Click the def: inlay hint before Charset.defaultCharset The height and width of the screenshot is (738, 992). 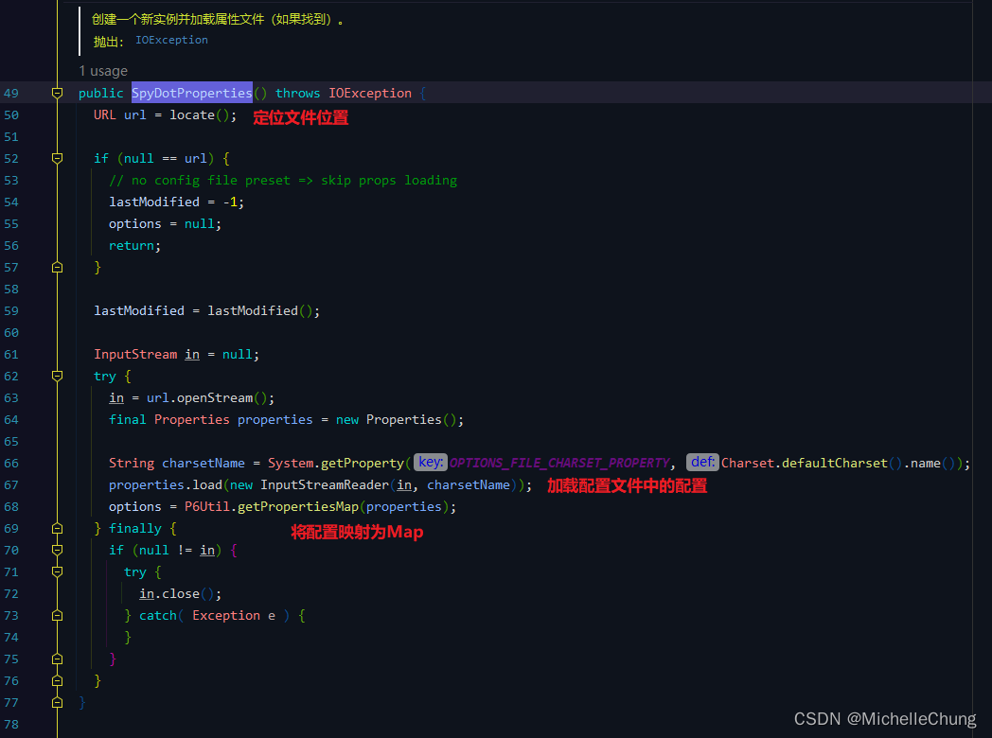[x=701, y=462]
